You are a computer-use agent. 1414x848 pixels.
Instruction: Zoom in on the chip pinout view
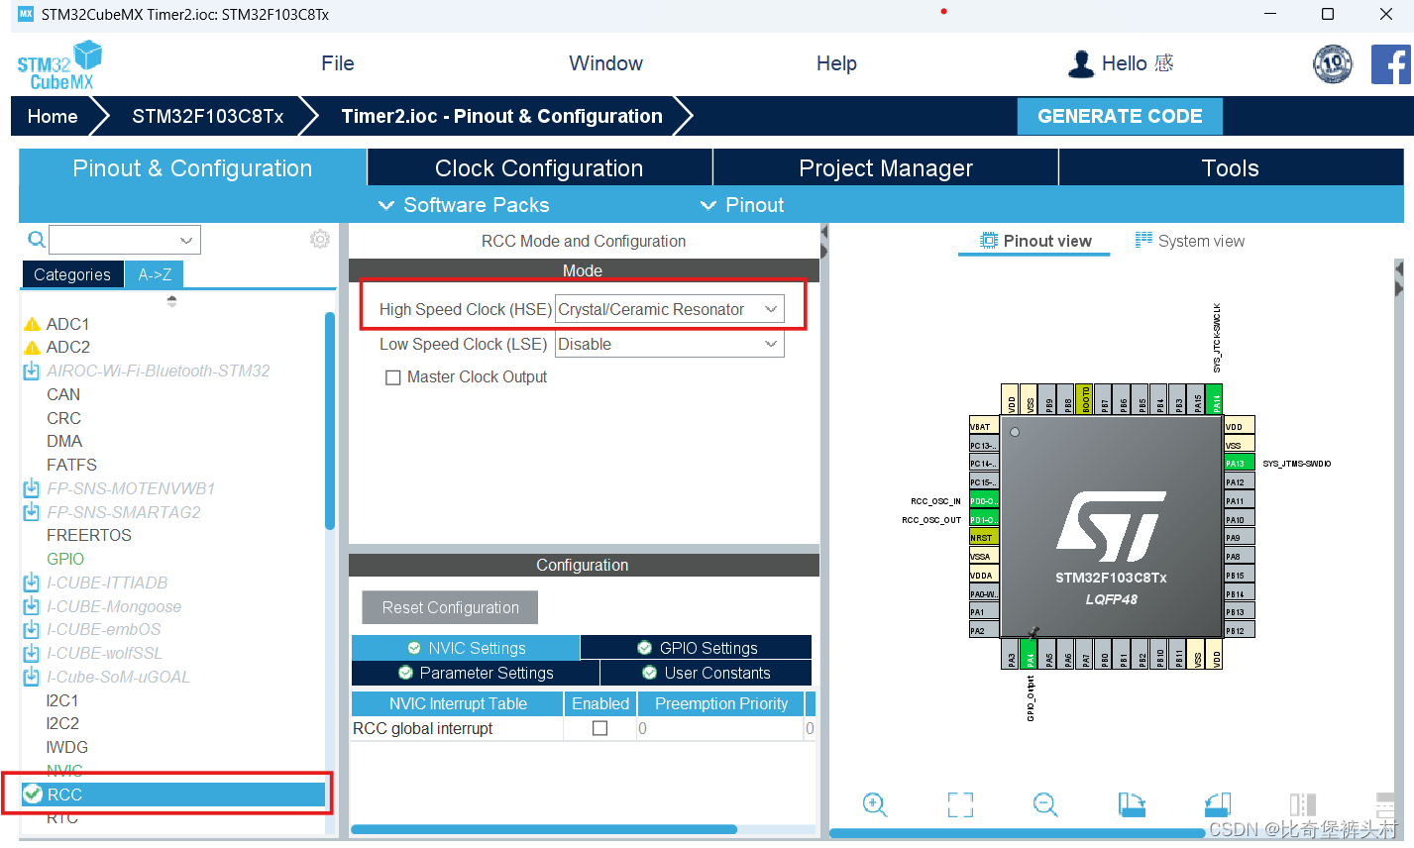pyautogui.click(x=874, y=804)
